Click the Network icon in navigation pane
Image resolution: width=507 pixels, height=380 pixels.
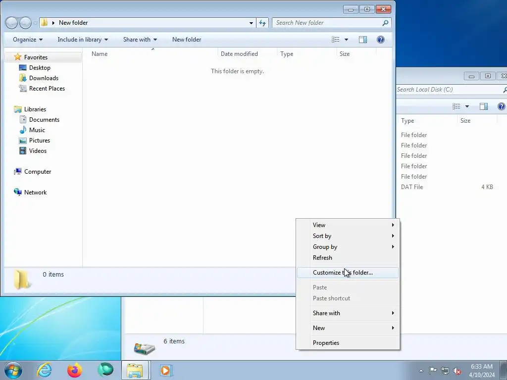(17, 192)
